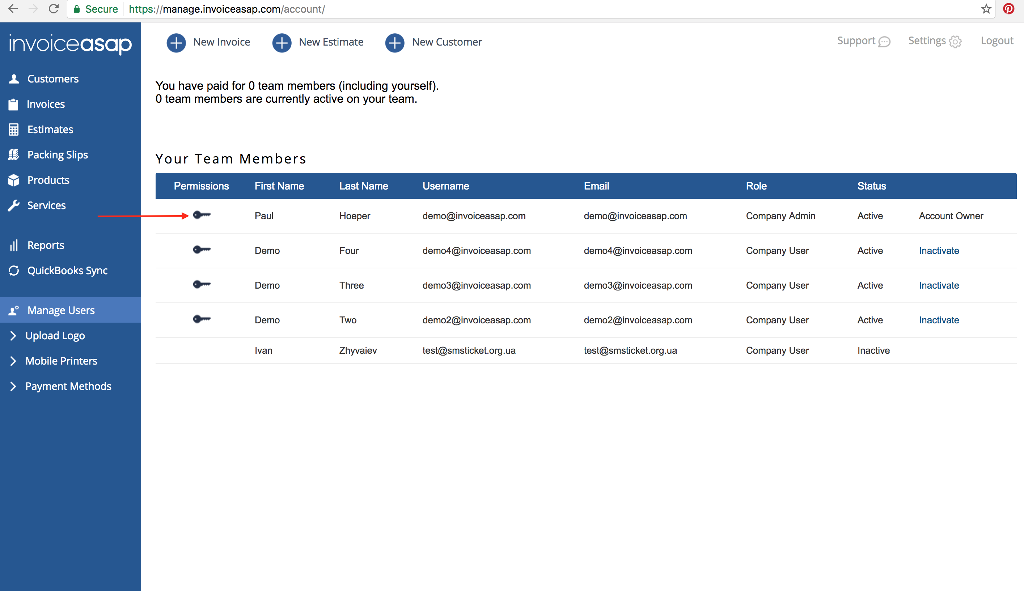Screen dimensions: 1024x591
Task: Open the Support chat bubble icon
Action: [x=884, y=42]
